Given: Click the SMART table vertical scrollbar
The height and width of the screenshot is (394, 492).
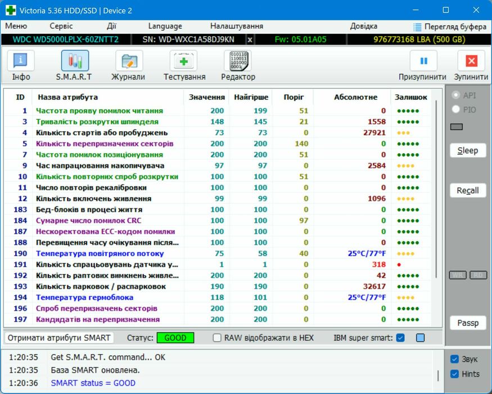Looking at the screenshot, I should (436, 189).
